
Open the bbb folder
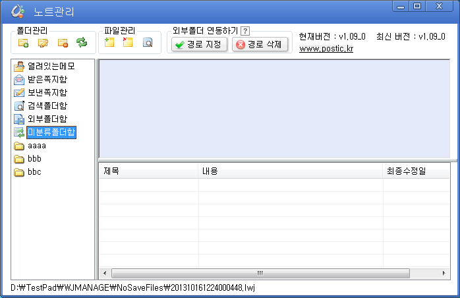click(35, 158)
